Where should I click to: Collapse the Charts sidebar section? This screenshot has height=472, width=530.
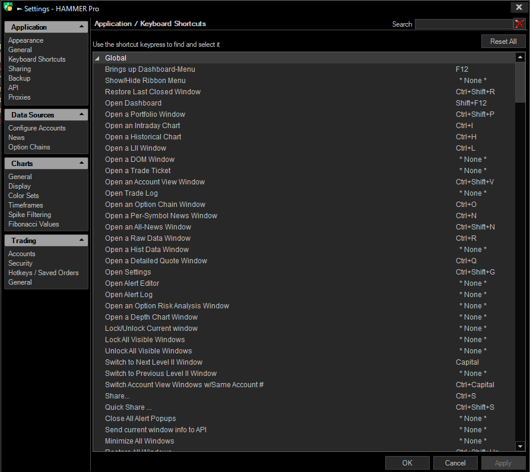coord(81,163)
